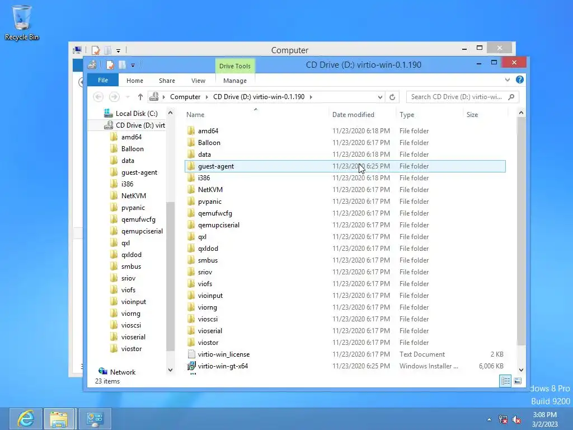The height and width of the screenshot is (430, 573).
Task: Click pvpanic in navigation tree
Action: [x=133, y=208]
